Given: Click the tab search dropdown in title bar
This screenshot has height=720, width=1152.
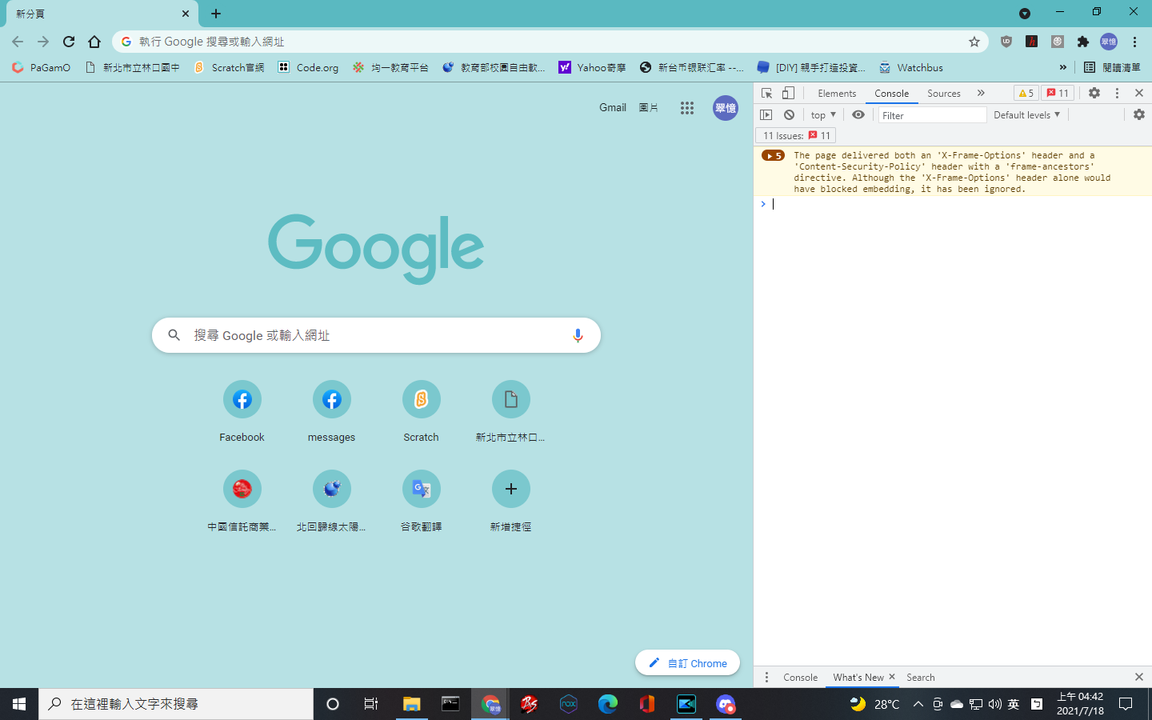Looking at the screenshot, I should [x=1025, y=14].
